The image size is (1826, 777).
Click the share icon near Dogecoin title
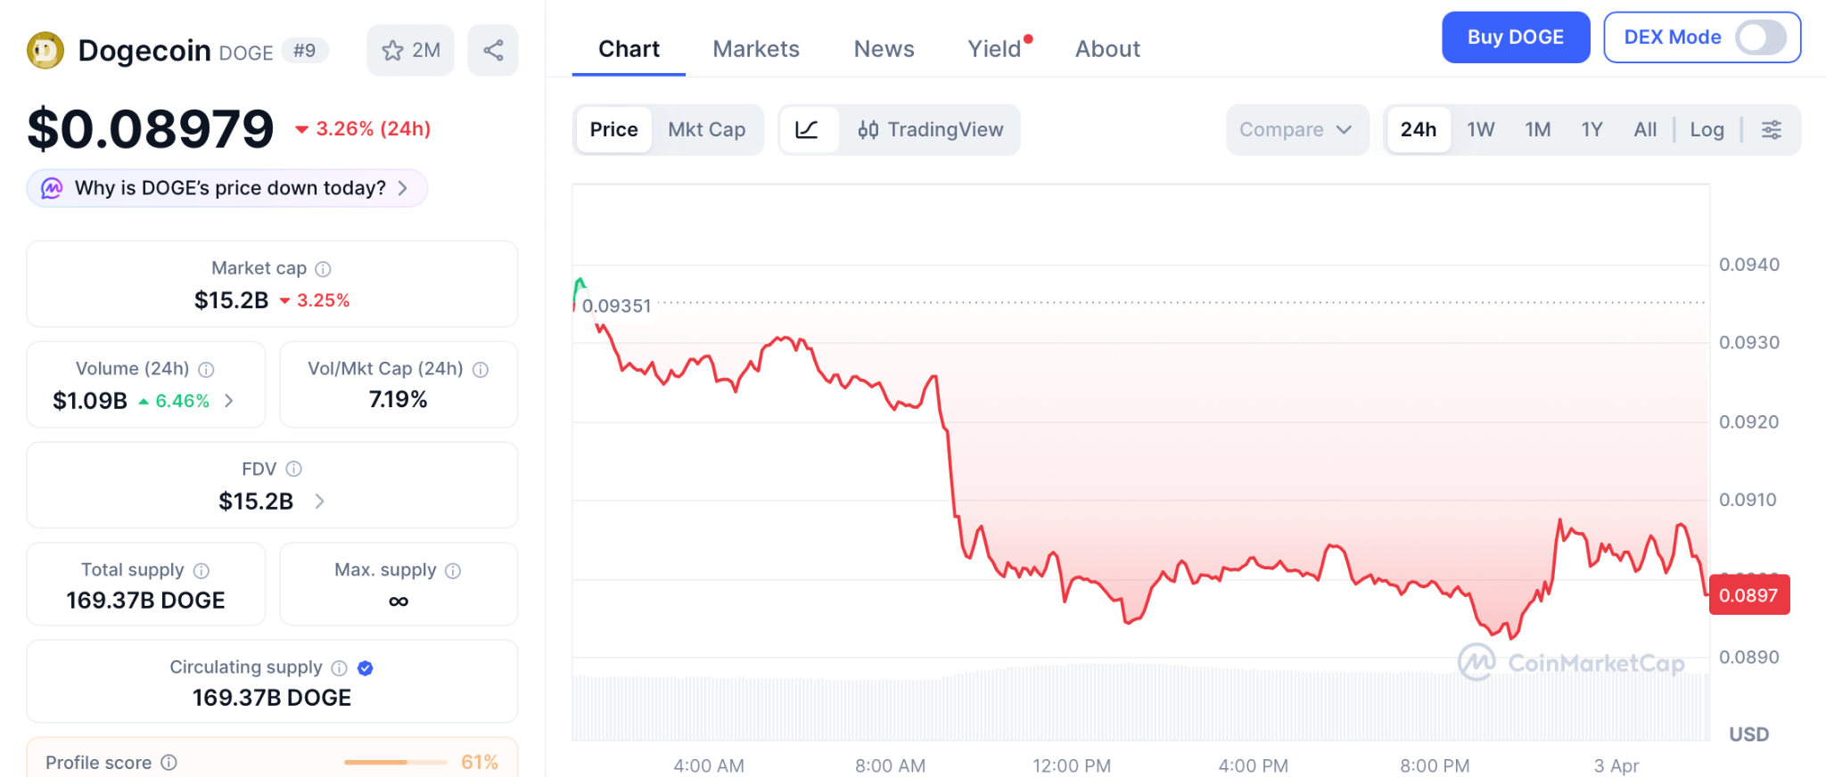[493, 50]
